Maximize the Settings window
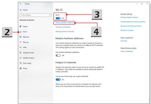151x104 pixels. (x=142, y=4)
